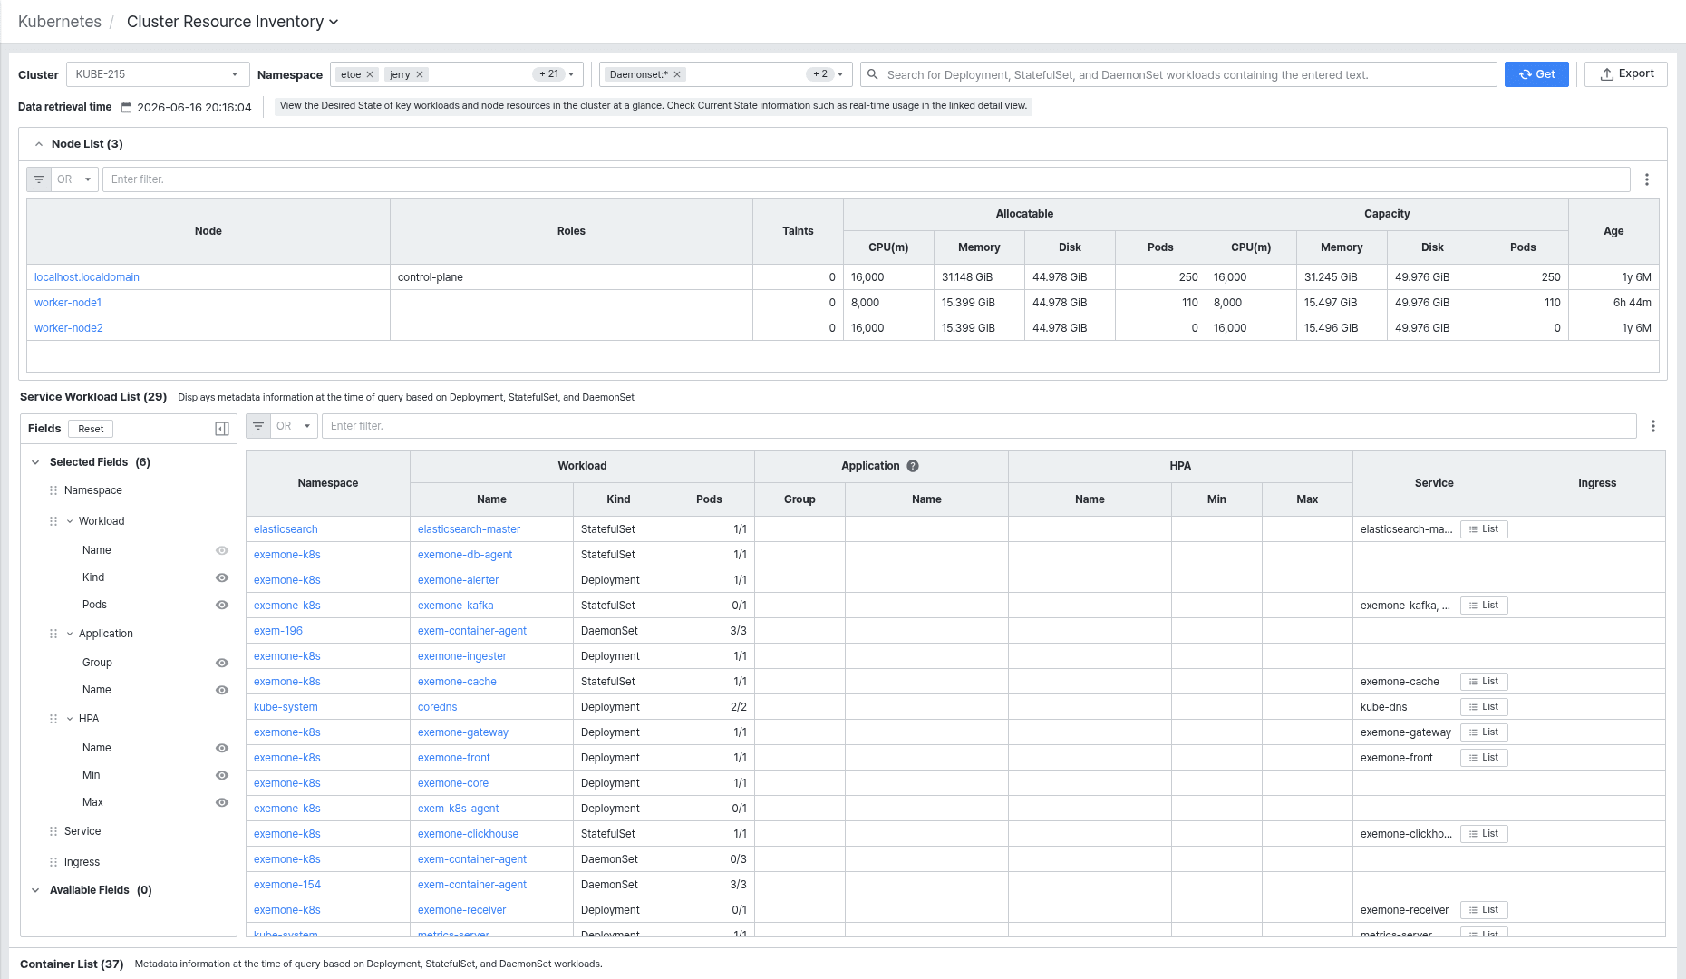
Task: Click the workload search text field
Action: 1178,74
